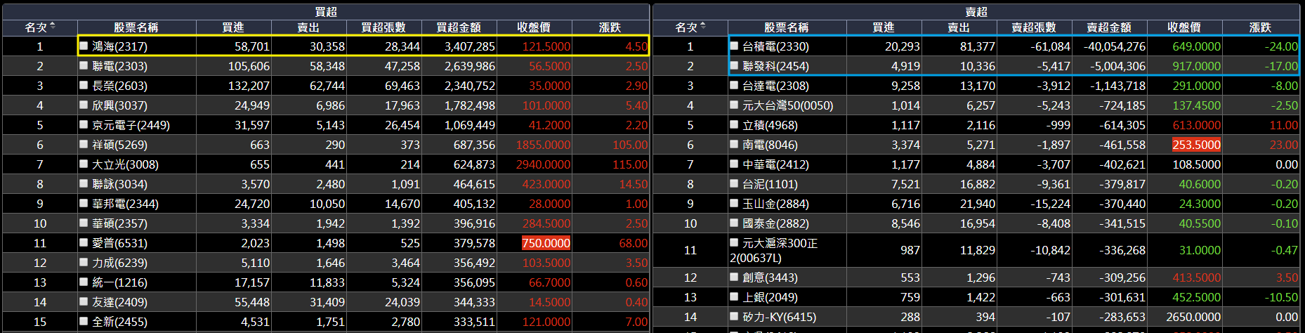Viewport: 1305px width, 333px height.
Task: Click 賣超張數 column header
Action: [1034, 27]
